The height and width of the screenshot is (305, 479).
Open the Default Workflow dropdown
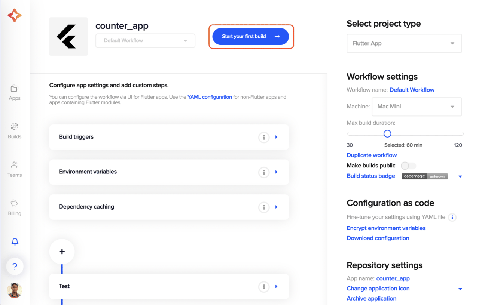(145, 41)
